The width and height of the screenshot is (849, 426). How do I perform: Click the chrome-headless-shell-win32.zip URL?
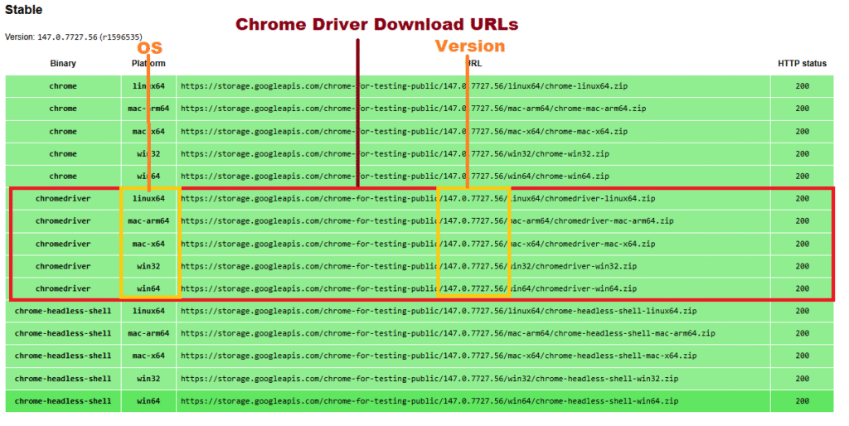[x=429, y=379]
